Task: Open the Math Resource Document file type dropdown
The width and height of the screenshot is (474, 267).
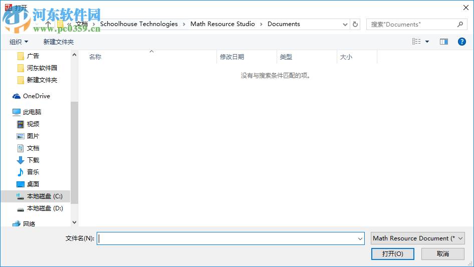Action: 417,238
